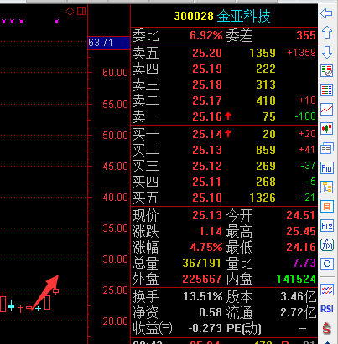Click the 买五 volume 1326
The width and height of the screenshot is (338, 344).
pyautogui.click(x=263, y=198)
